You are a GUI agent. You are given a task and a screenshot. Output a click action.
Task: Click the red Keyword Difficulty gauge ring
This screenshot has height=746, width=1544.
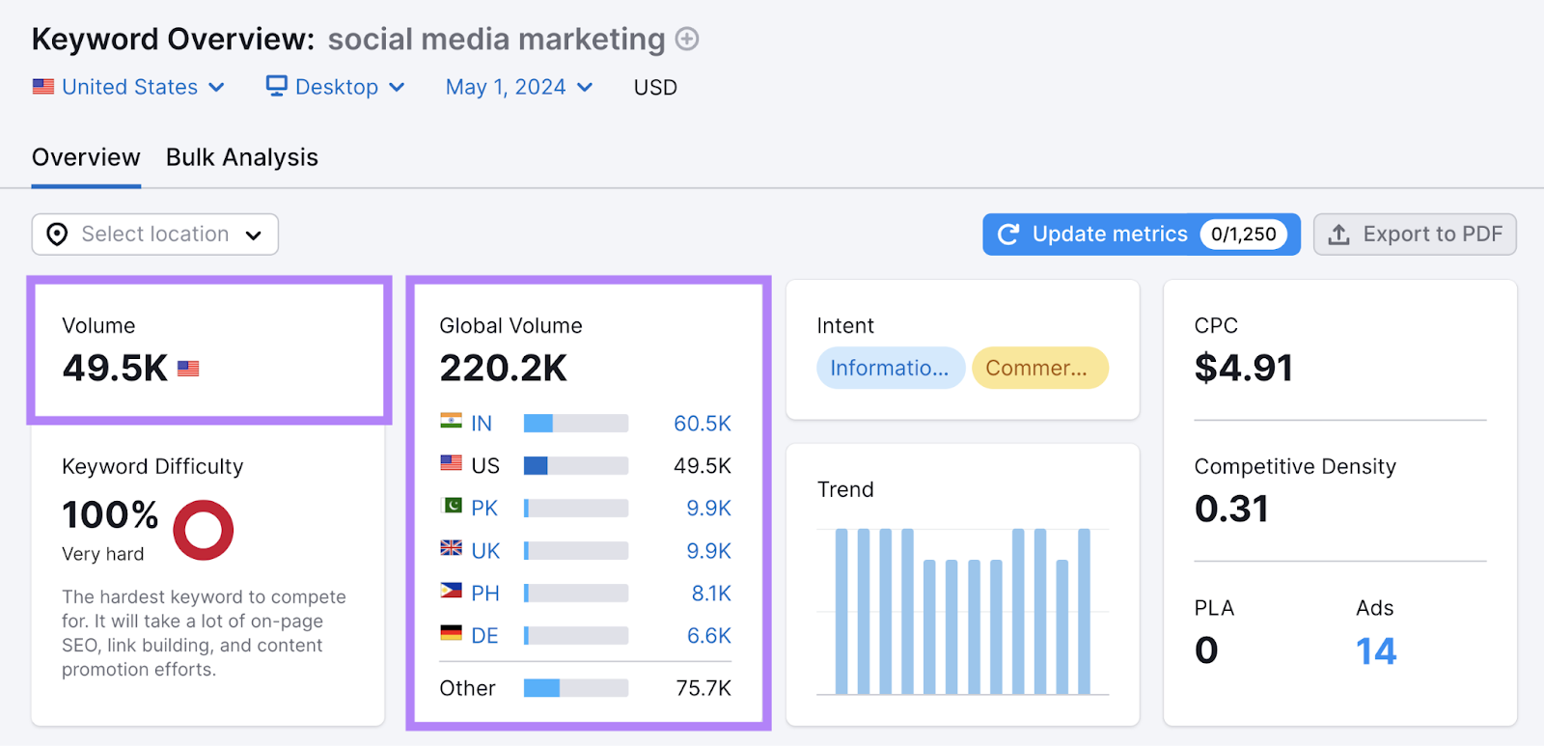203,528
